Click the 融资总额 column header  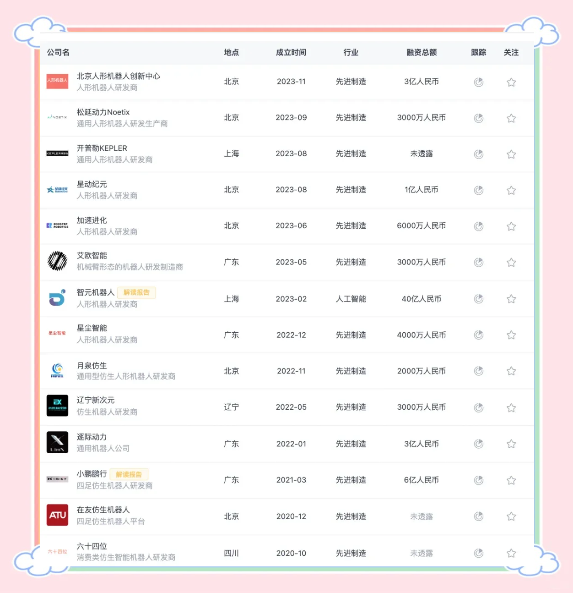point(422,53)
